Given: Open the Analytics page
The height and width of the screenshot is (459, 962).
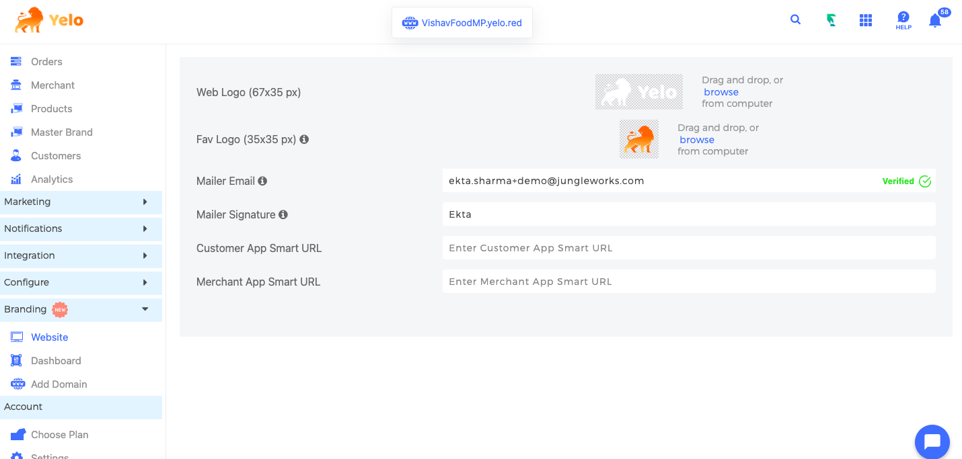Looking at the screenshot, I should click(x=52, y=179).
